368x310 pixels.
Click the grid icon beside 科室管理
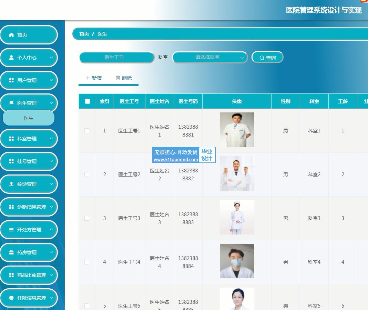11,139
